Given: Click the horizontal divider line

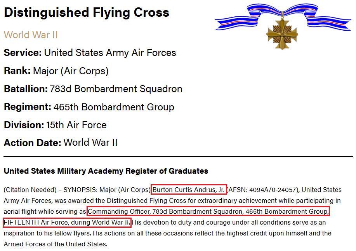Looking at the screenshot, I should [x=178, y=157].
